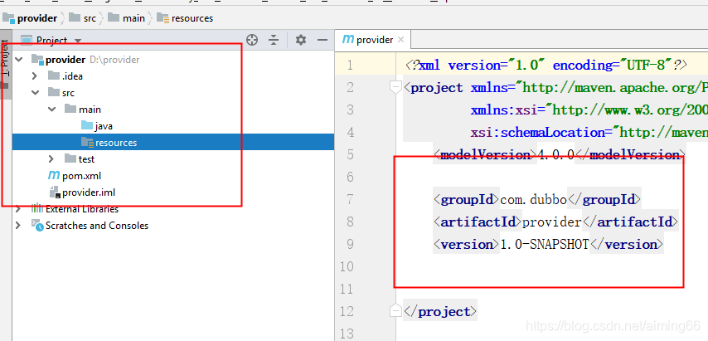This screenshot has width=708, height=341.
Task: Click the java source folder icon
Action: point(87,126)
